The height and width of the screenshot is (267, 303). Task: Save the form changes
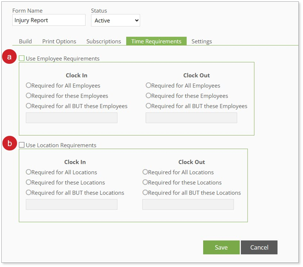pos(221,248)
